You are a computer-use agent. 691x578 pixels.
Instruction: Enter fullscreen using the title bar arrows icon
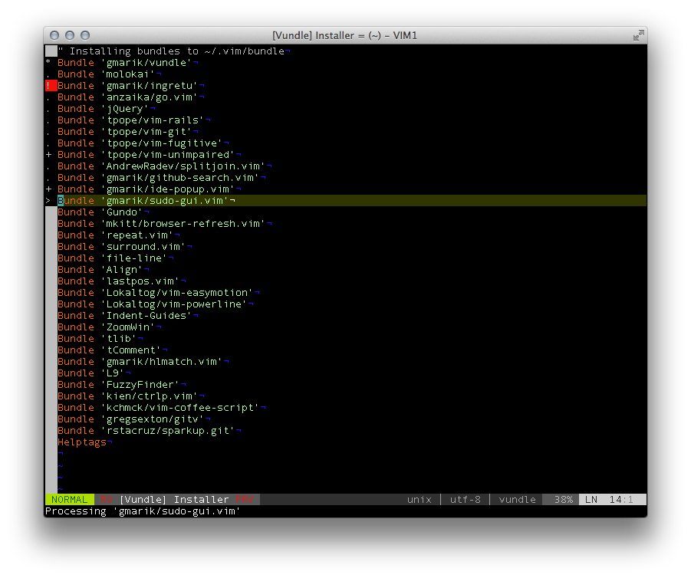coord(638,35)
